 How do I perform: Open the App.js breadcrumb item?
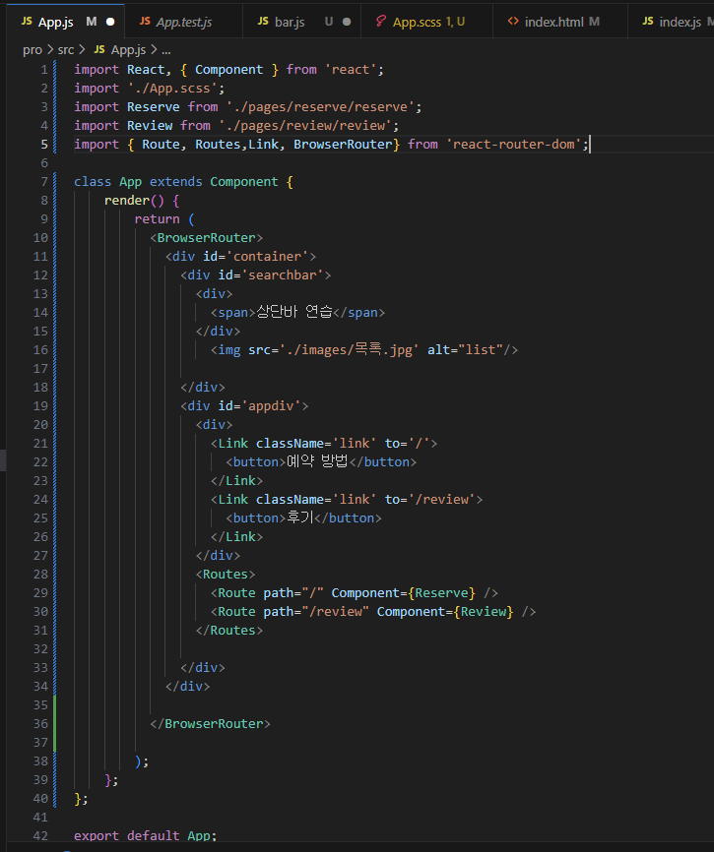pyautogui.click(x=128, y=50)
